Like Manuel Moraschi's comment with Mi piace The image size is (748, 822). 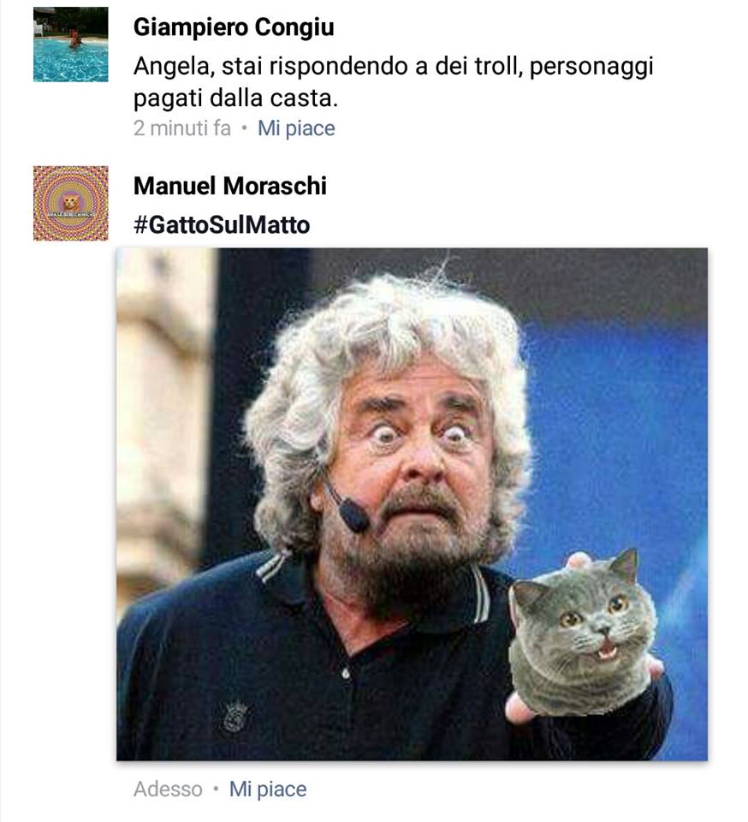268,789
